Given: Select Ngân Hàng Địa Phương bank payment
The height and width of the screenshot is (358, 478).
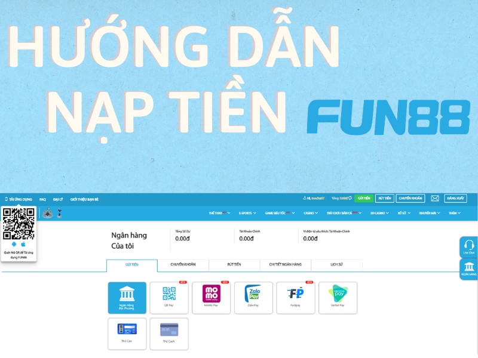Looking at the screenshot, I should [127, 298].
